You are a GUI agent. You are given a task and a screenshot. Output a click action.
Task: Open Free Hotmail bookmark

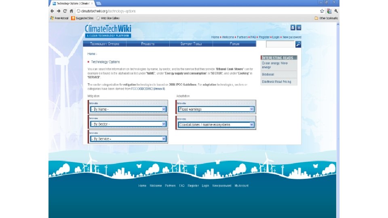59,18
